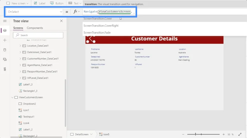Open the Media icon in sidebar

(x=5, y=59)
